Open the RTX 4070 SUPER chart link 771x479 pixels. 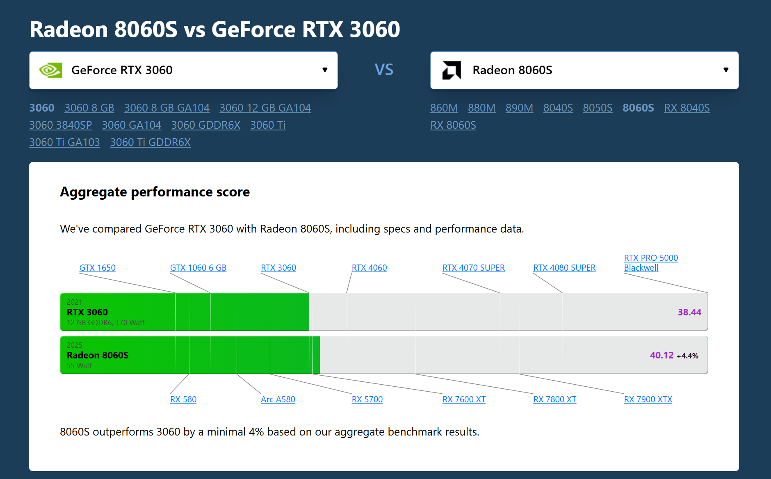[x=474, y=268]
